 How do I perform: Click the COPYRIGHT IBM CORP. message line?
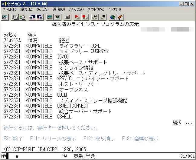(x=46, y=149)
